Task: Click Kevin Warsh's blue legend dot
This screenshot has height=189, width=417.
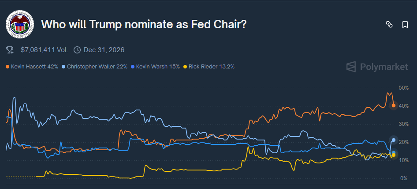Action: [133, 67]
